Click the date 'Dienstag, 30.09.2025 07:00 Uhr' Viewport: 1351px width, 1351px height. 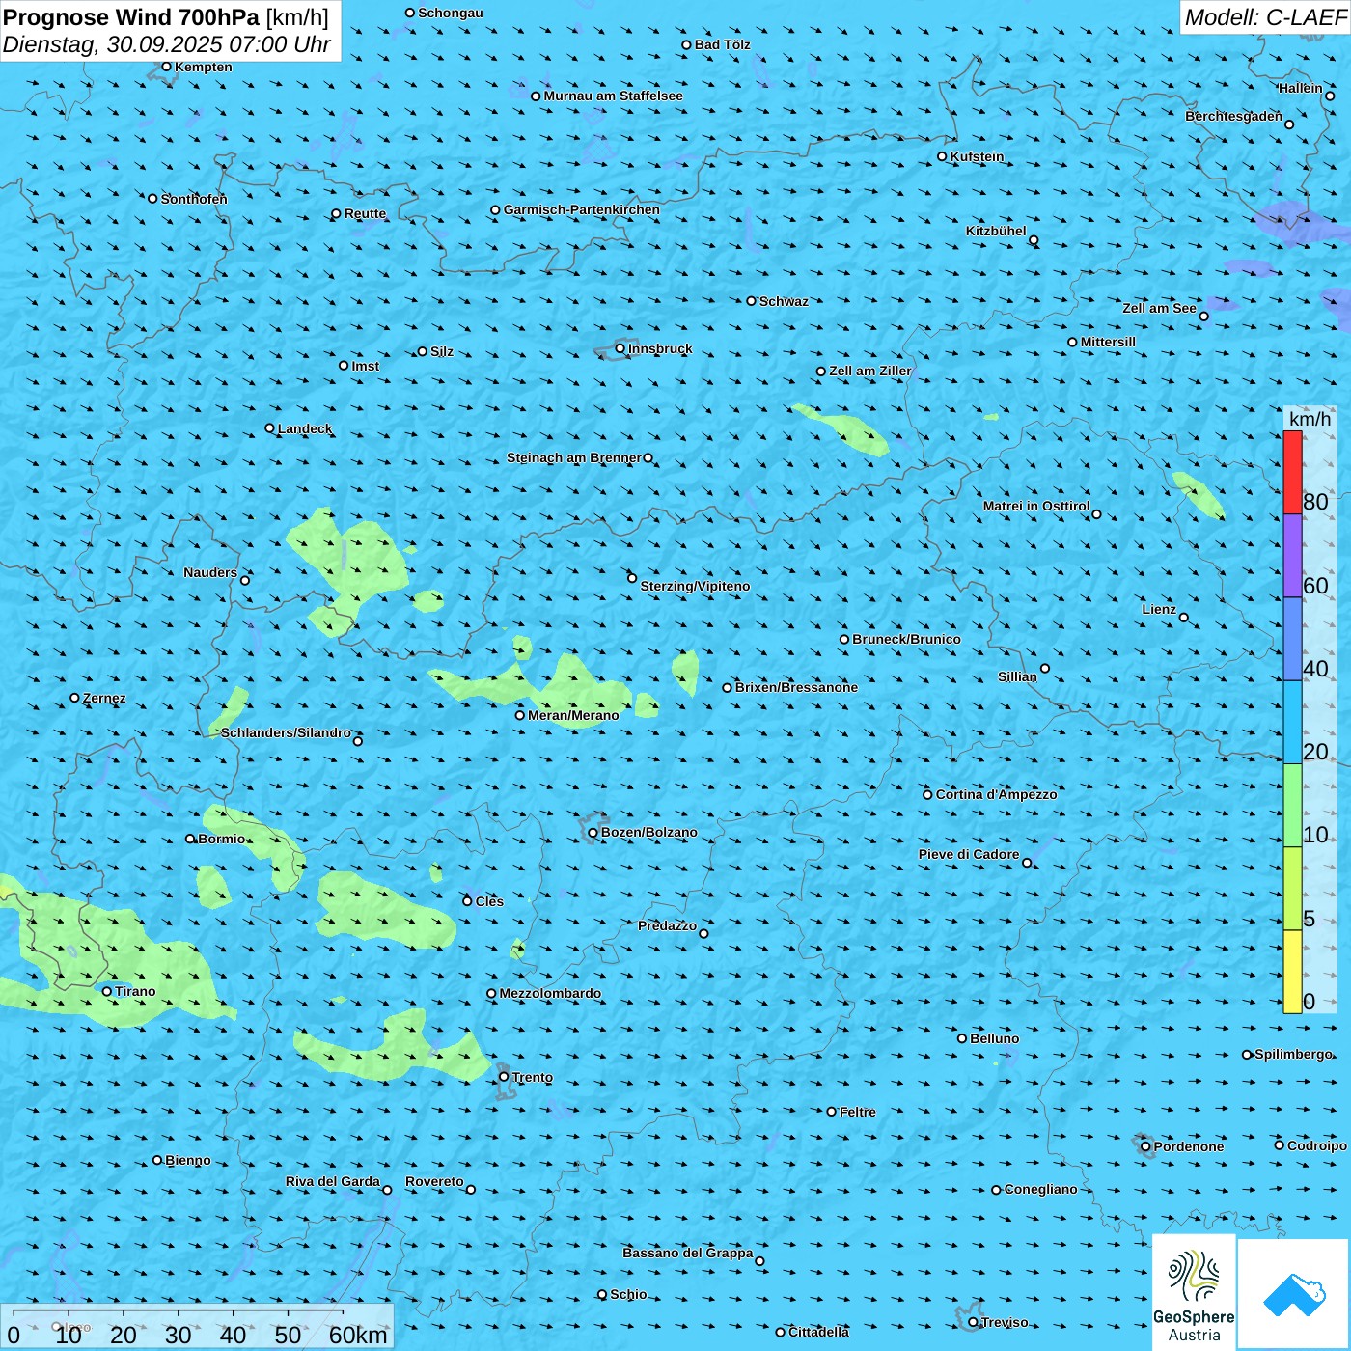(x=167, y=44)
